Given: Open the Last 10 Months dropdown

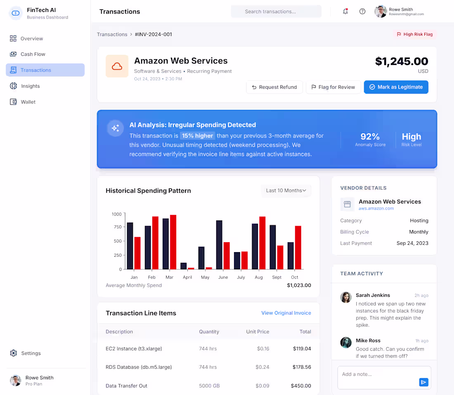Looking at the screenshot, I should click(x=286, y=190).
